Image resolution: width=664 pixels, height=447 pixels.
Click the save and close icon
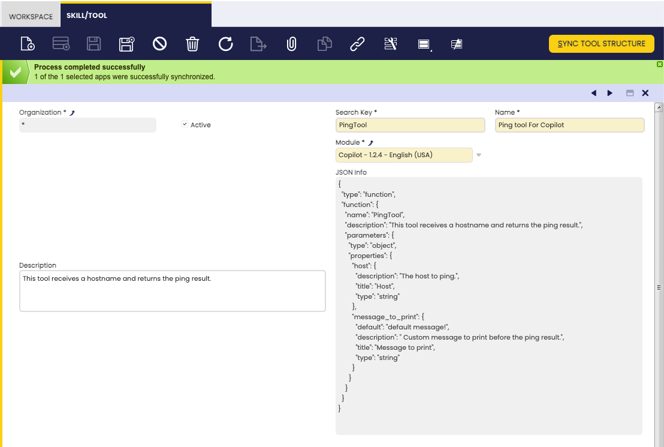pyautogui.click(x=126, y=44)
